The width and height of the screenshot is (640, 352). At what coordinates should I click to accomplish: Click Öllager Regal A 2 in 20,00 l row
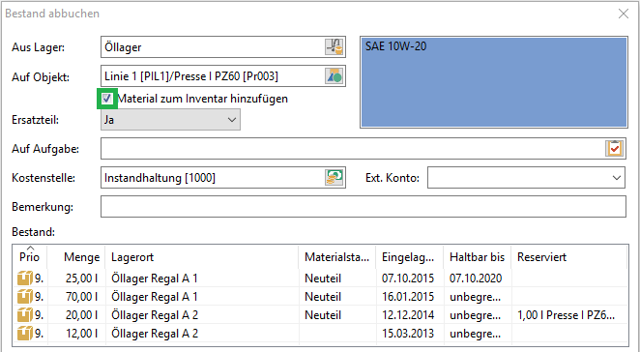tap(155, 315)
